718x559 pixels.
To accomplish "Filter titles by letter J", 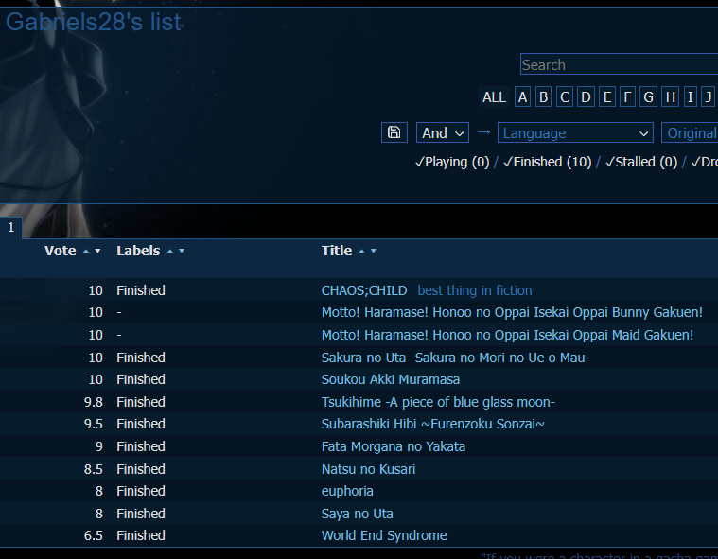I will point(709,97).
